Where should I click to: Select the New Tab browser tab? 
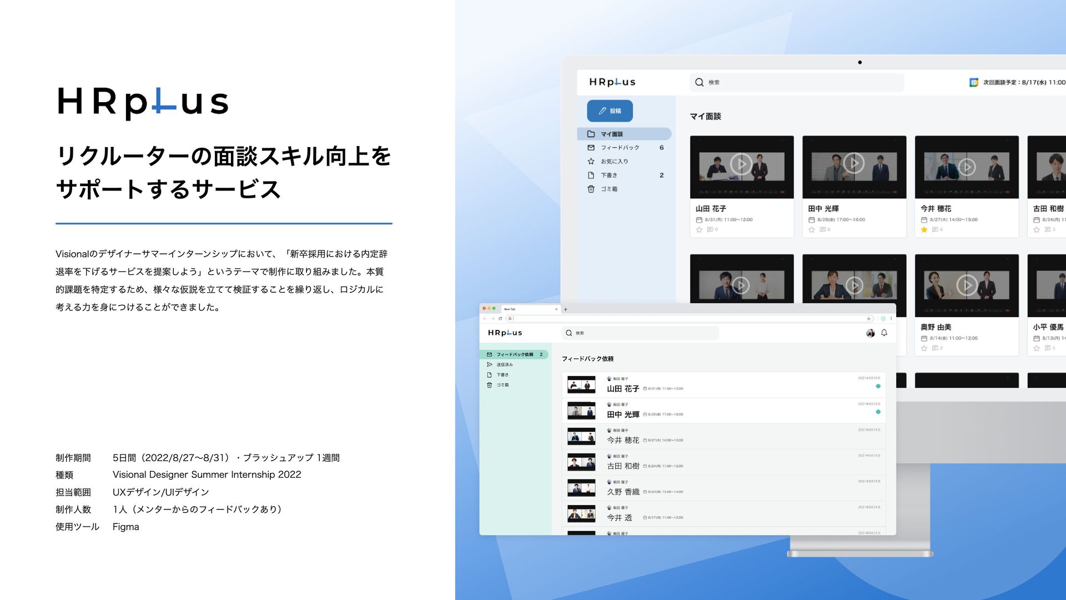[530, 309]
